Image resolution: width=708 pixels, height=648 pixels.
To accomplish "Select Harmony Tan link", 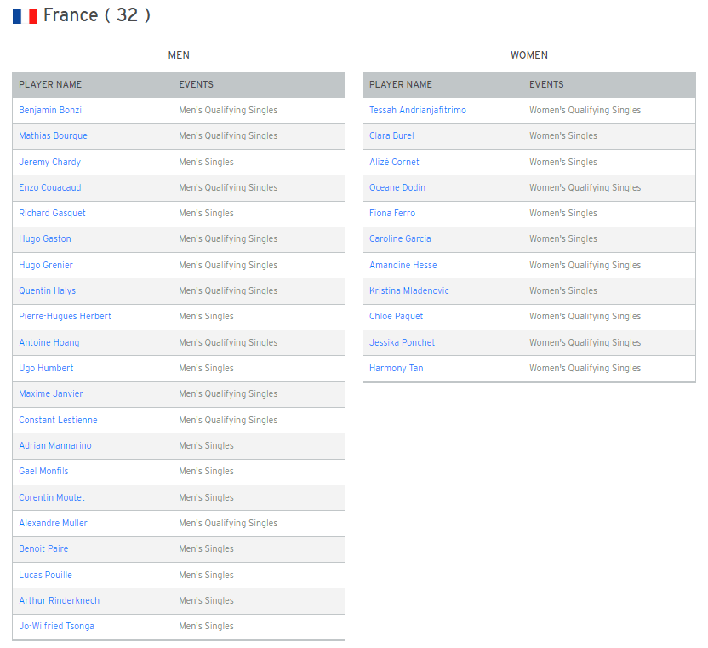I will (x=396, y=369).
